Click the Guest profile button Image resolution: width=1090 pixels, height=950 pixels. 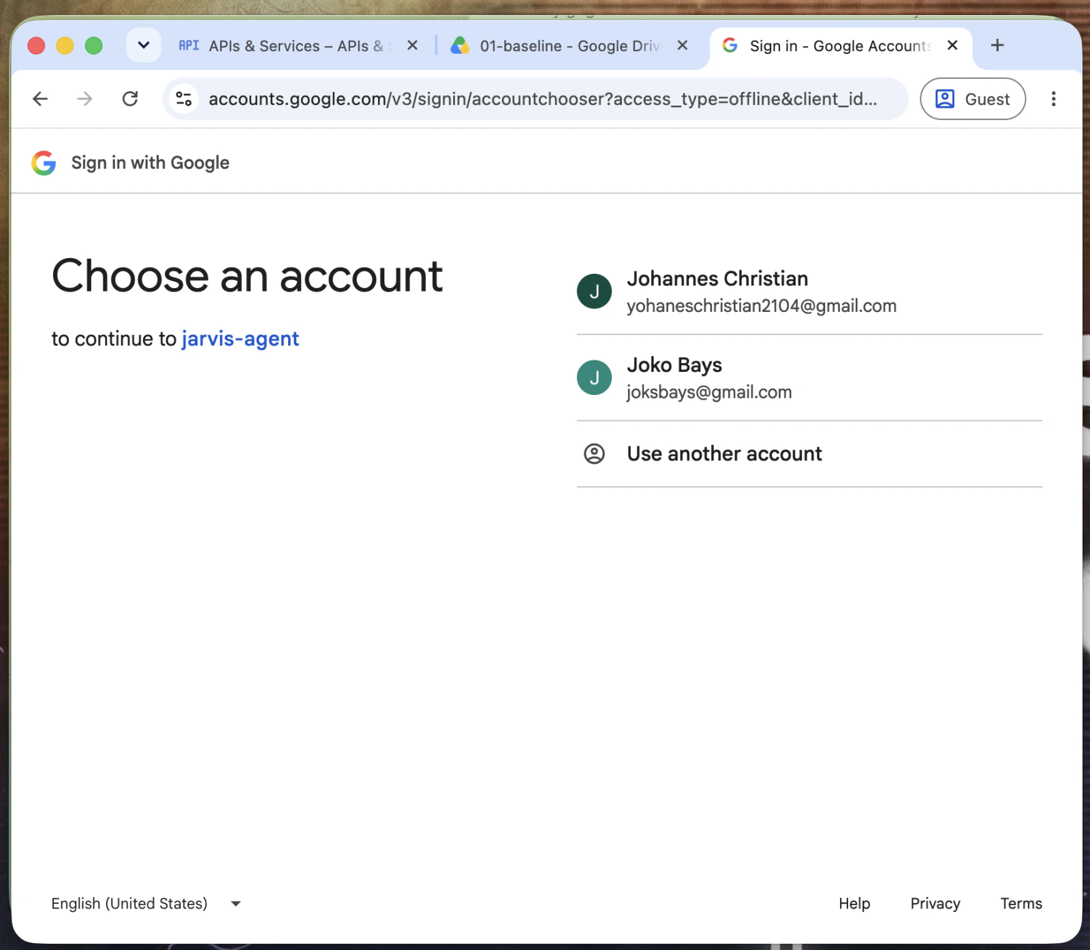(973, 99)
